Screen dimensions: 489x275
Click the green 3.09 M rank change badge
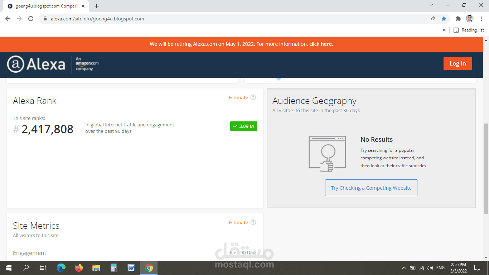click(x=244, y=126)
